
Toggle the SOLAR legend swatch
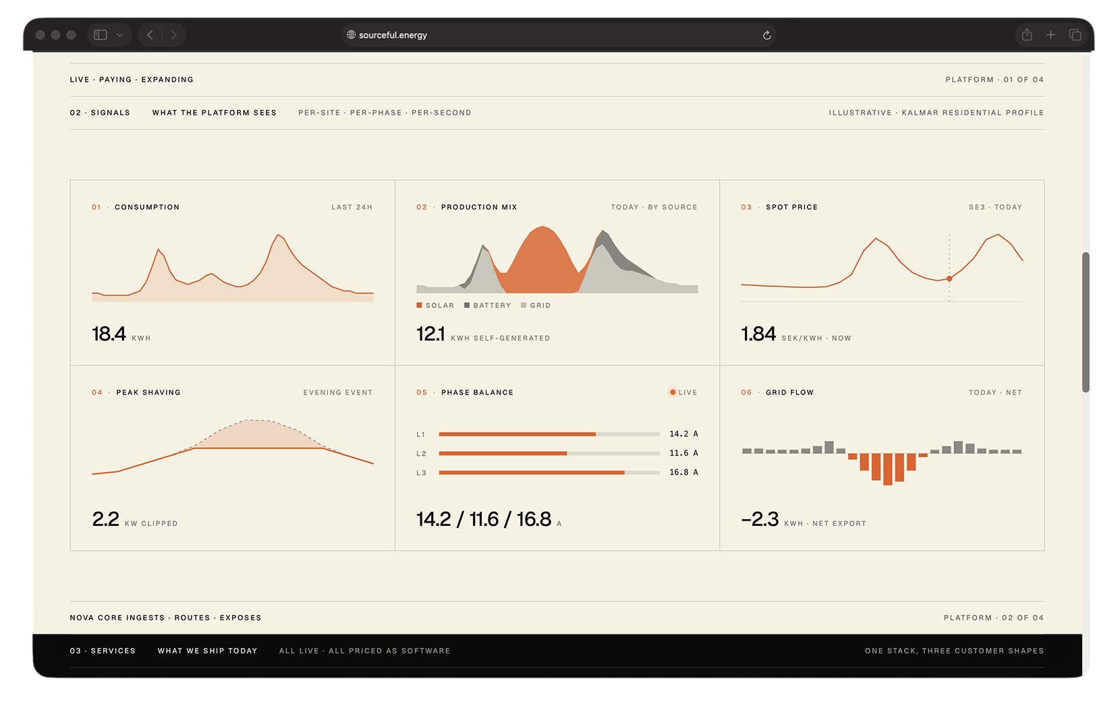click(x=419, y=305)
